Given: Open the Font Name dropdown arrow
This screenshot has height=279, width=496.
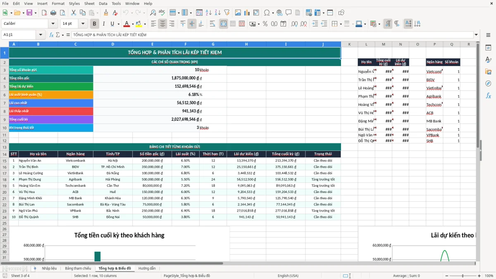Looking at the screenshot, I should click(x=53, y=24).
